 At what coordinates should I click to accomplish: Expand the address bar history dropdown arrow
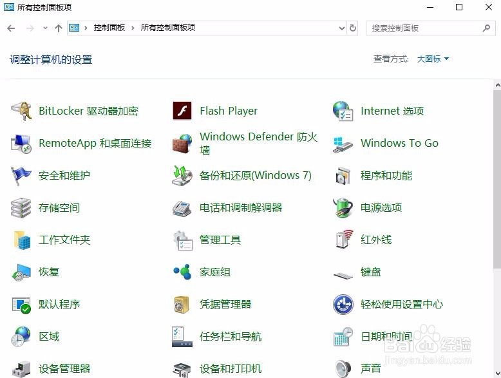341,28
